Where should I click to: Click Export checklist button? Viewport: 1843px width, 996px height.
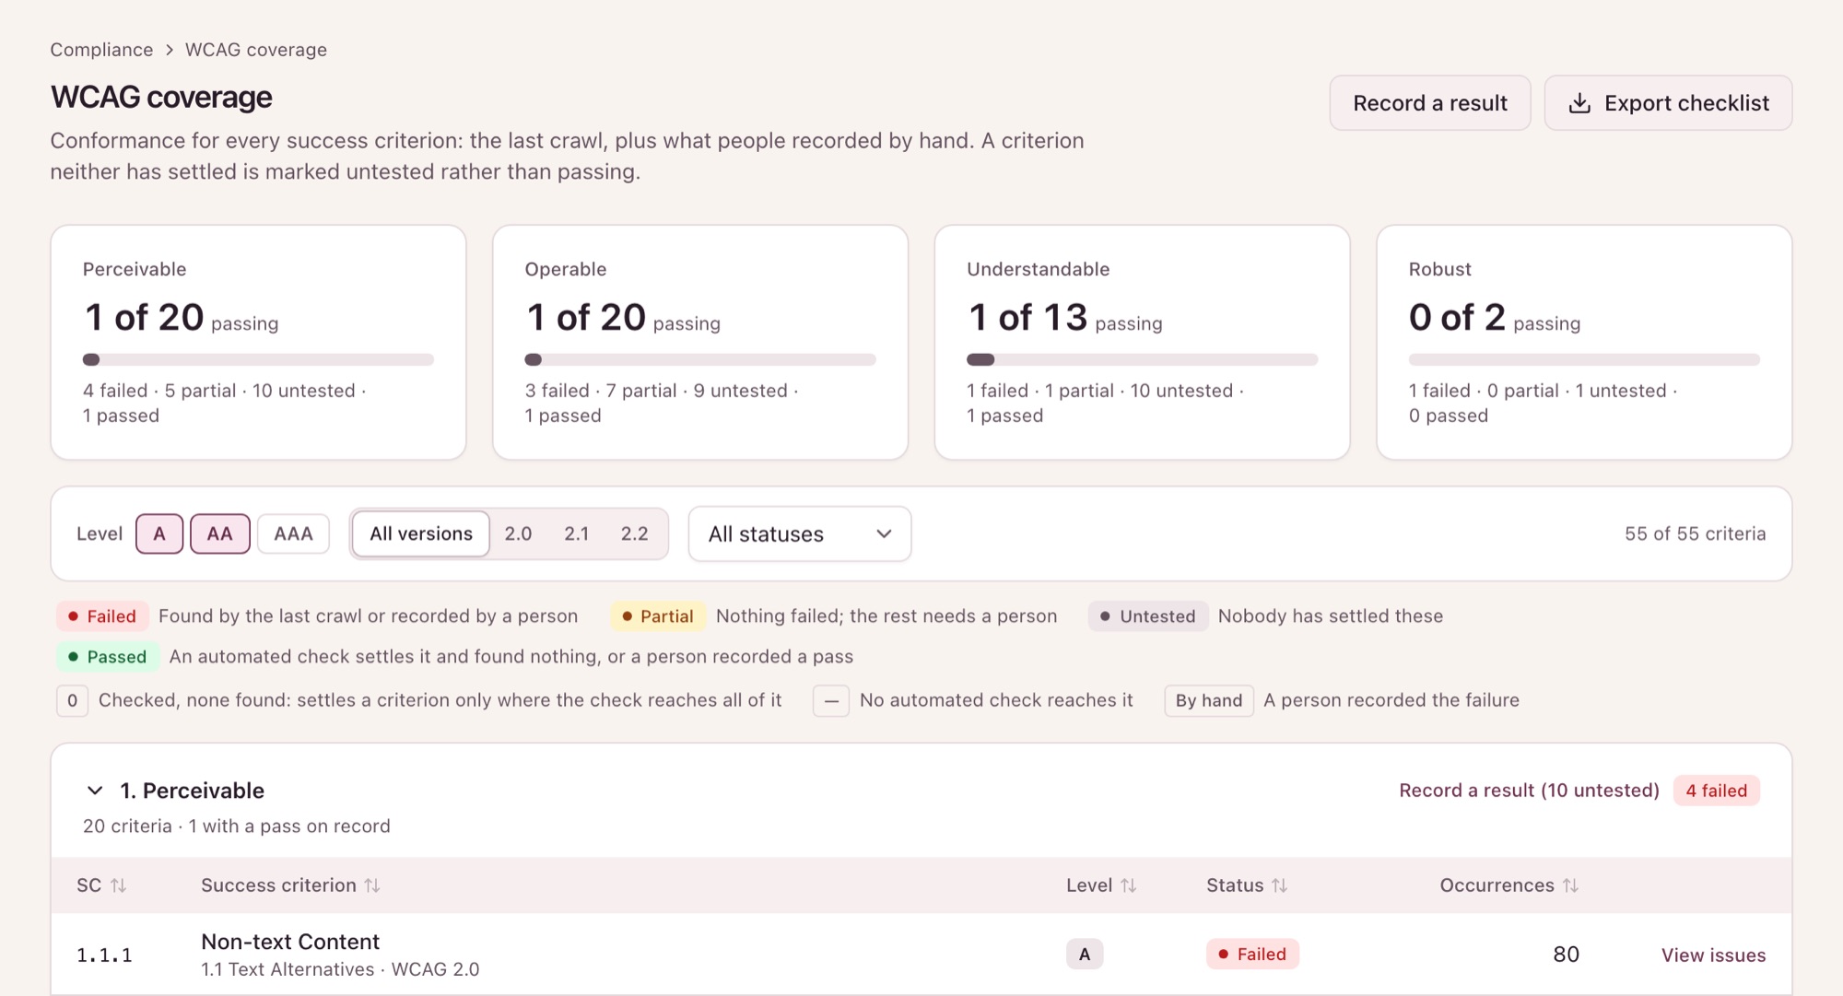pyautogui.click(x=1668, y=103)
